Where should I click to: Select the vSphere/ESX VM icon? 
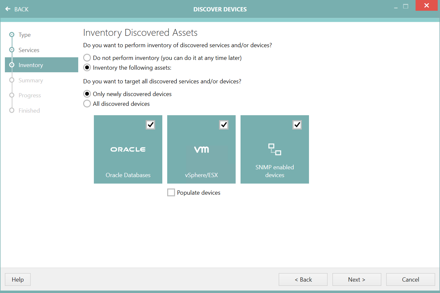coord(201,149)
